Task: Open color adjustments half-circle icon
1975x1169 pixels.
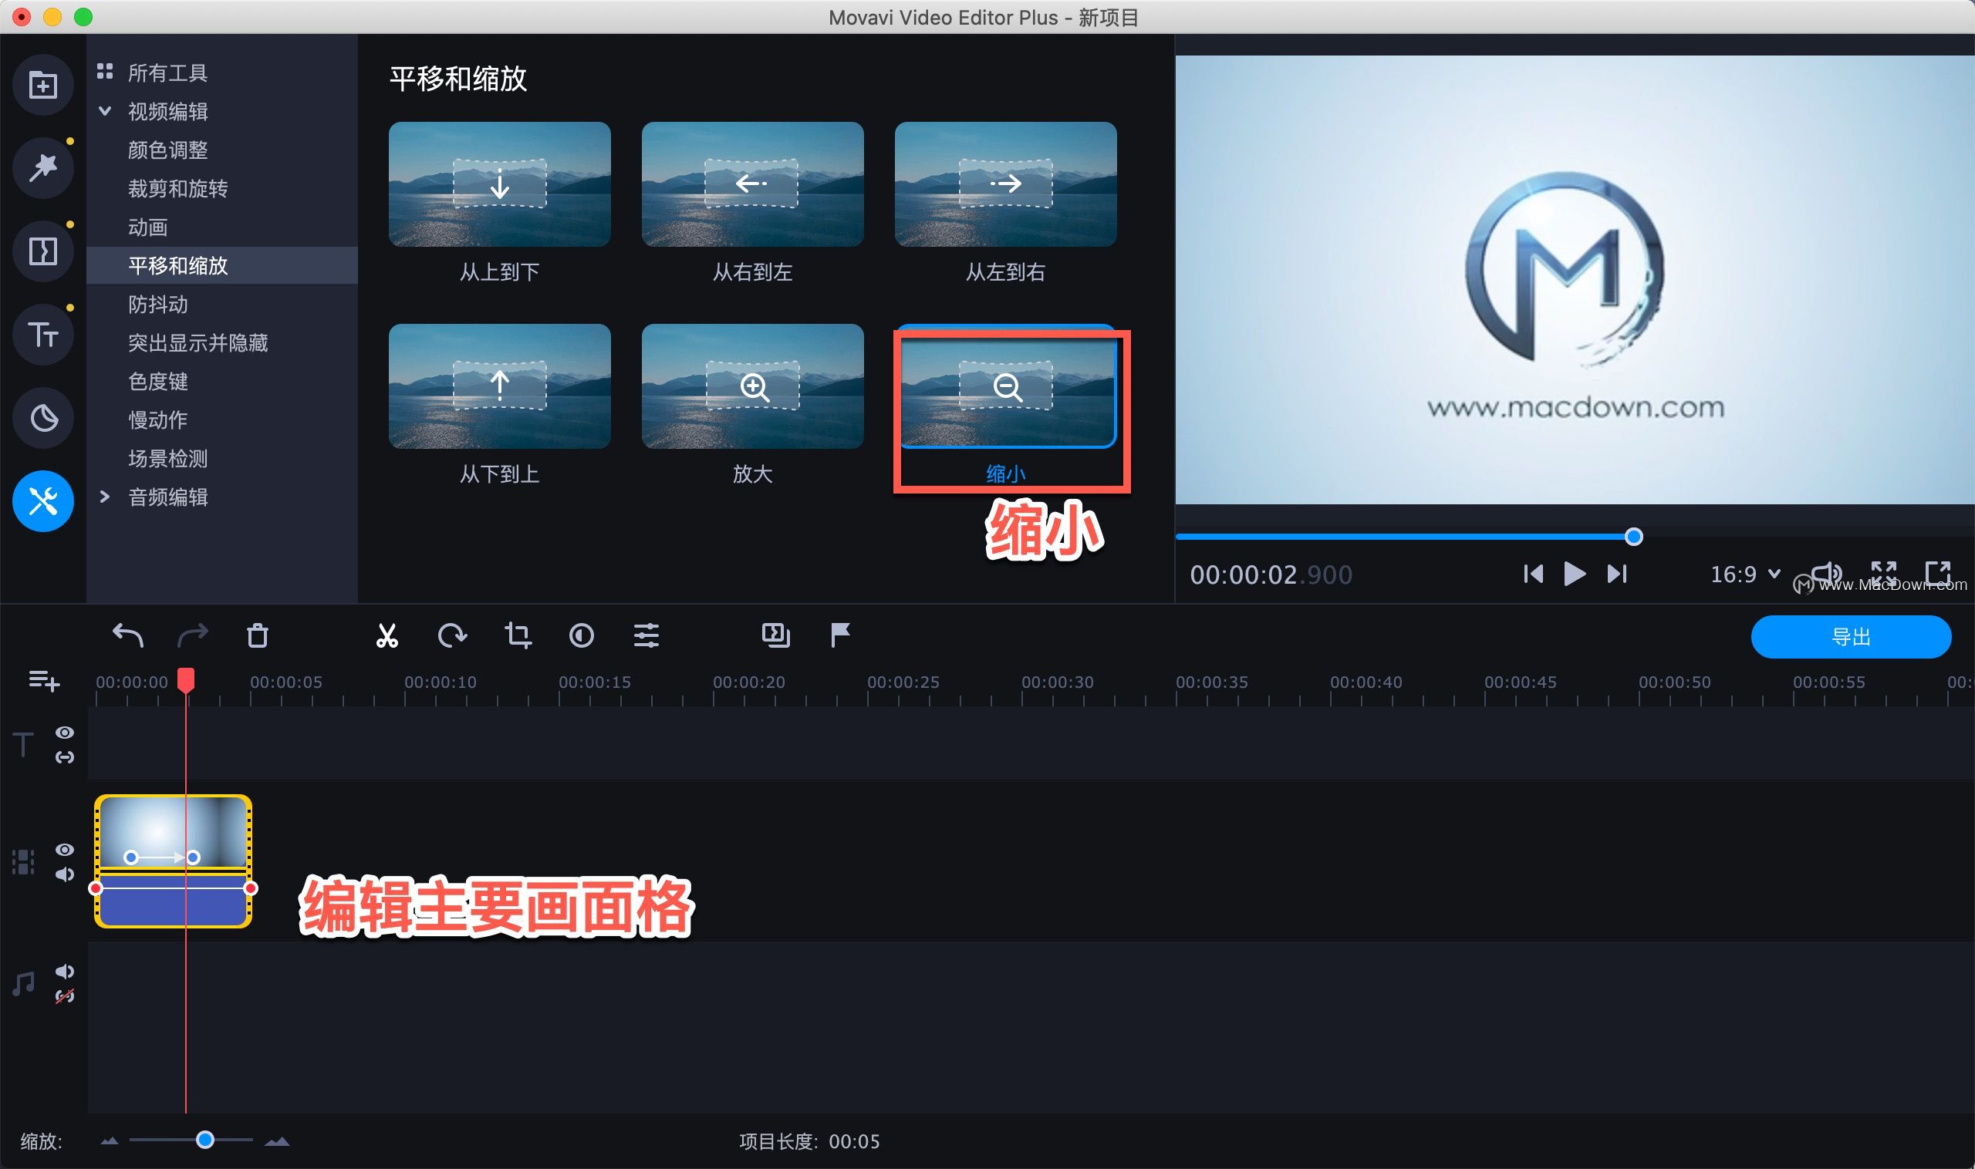Action: pos(582,635)
